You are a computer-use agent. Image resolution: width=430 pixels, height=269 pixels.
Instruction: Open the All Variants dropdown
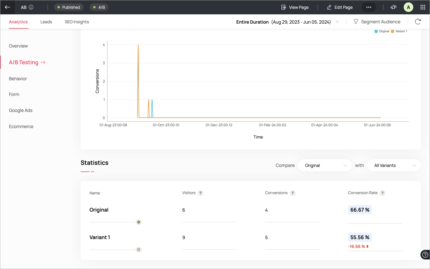394,165
